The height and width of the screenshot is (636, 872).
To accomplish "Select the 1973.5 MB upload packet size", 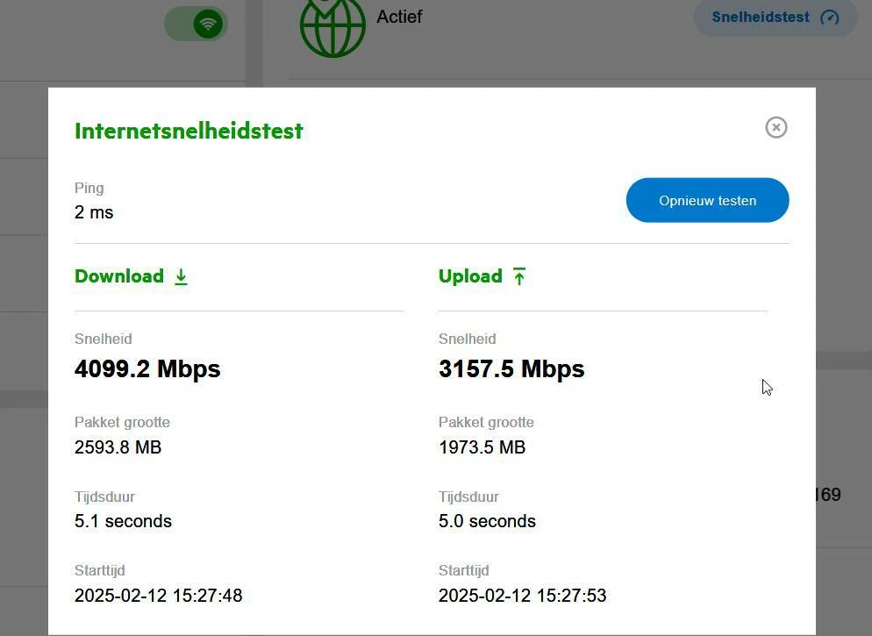I will [482, 447].
